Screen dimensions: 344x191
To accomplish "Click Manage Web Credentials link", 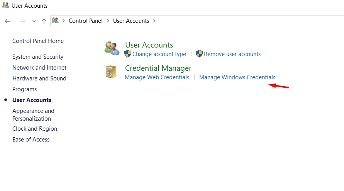I will click(157, 77).
